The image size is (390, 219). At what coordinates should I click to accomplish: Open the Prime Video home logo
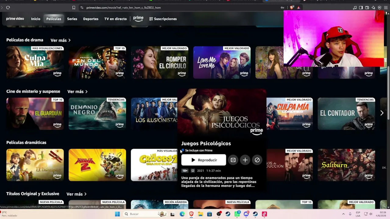[x=15, y=19]
